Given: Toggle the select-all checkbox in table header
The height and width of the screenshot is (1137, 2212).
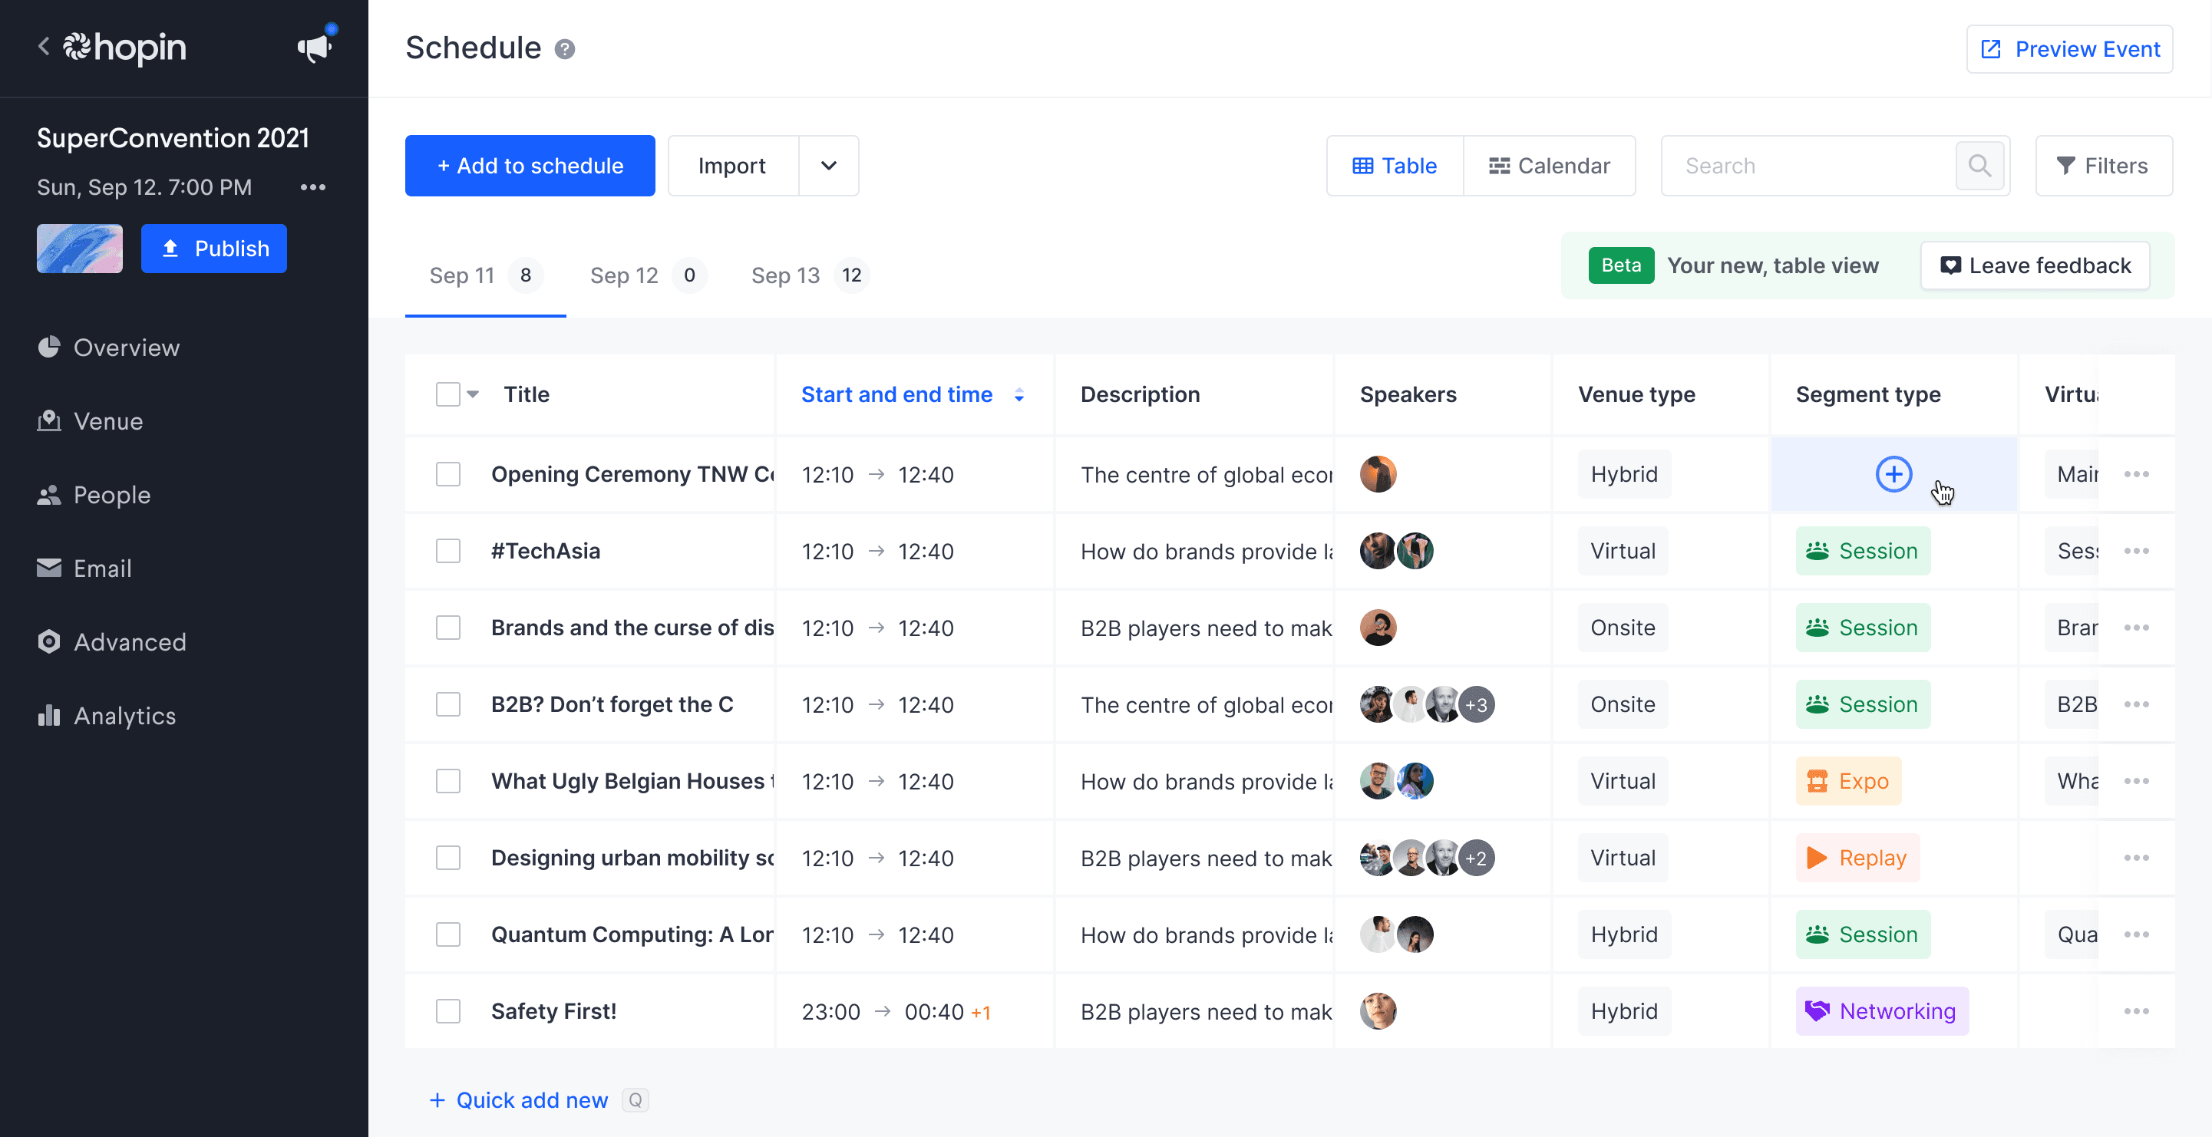Looking at the screenshot, I should 448,395.
